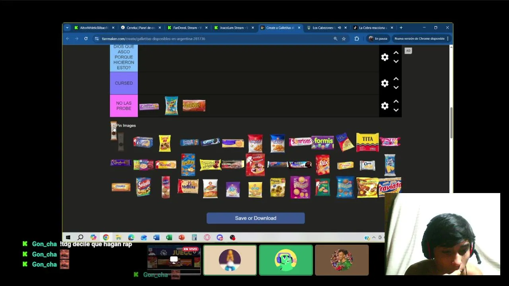Move the CURSED tier down
Viewport: 509px width, 286px height.
(x=396, y=87)
